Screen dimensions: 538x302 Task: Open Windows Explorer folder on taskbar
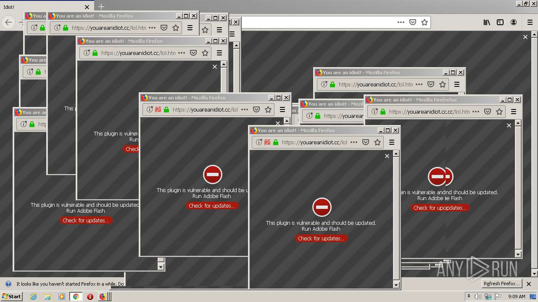click(x=47, y=297)
